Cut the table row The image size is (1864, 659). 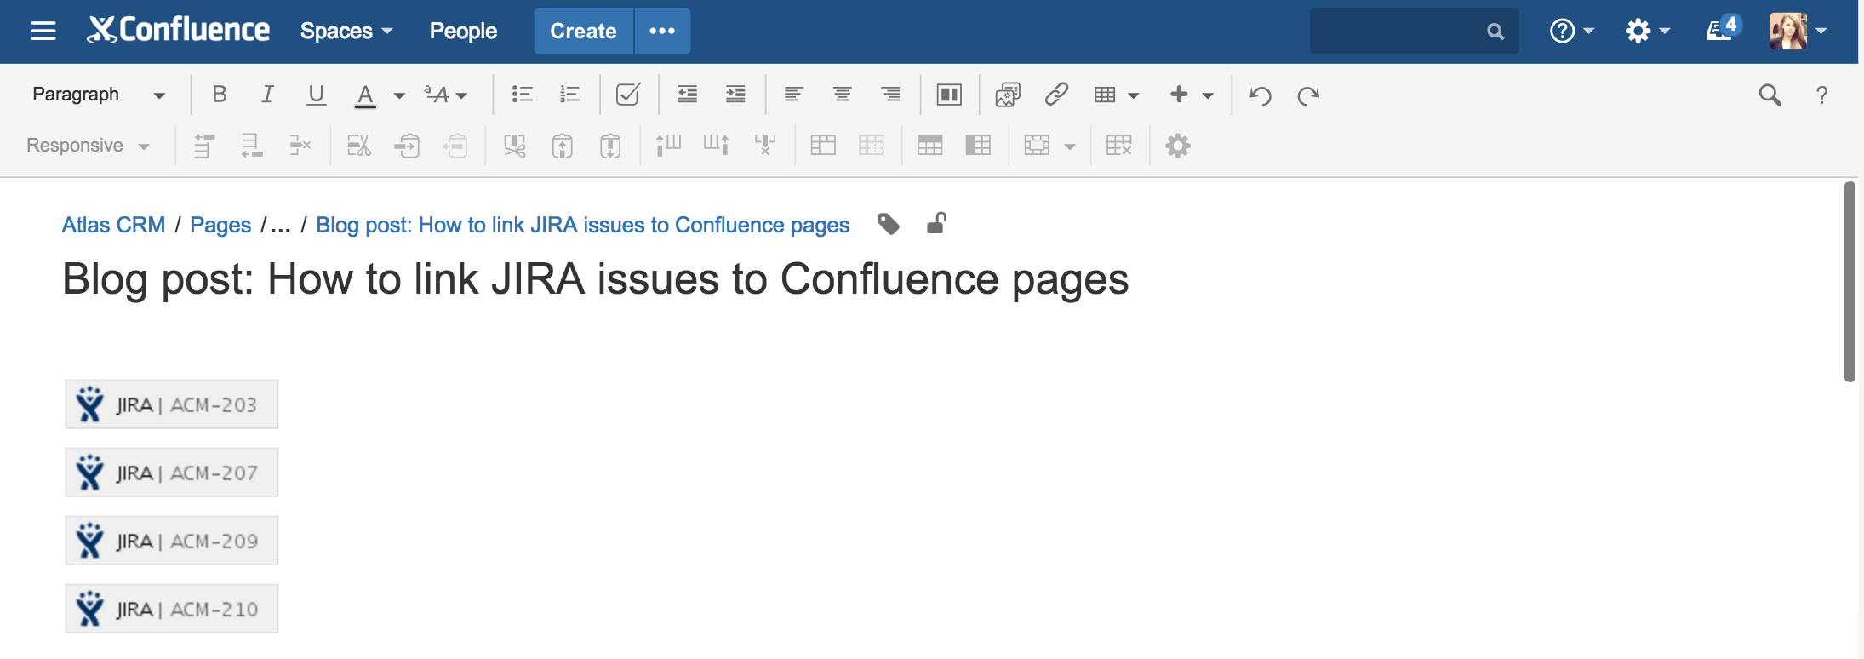(x=359, y=146)
